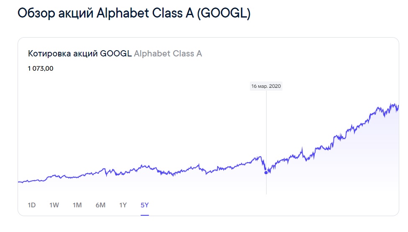Viewport: 408px width, 232px height.
Task: Click the grey 'Alphabet Class A' subtitle
Action: pos(168,54)
